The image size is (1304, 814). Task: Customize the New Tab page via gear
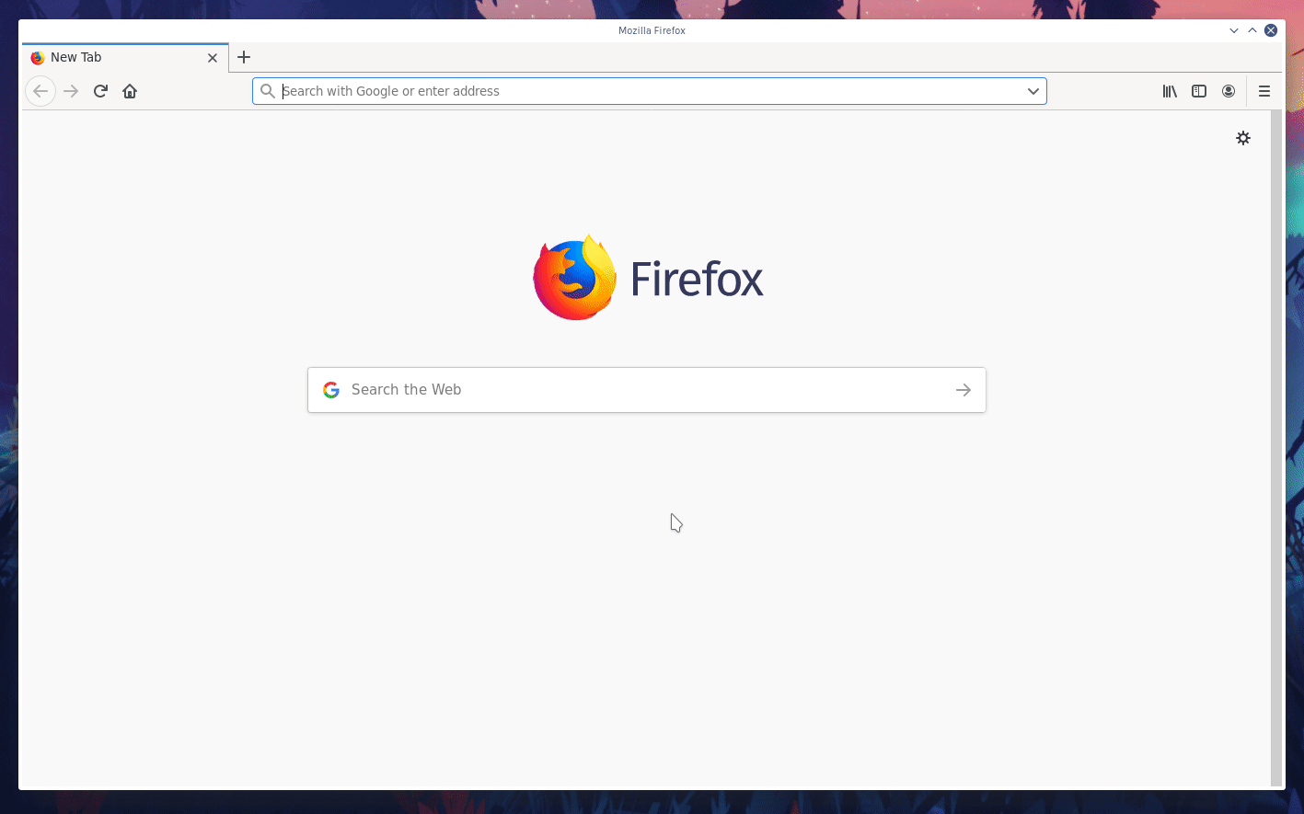coord(1243,138)
